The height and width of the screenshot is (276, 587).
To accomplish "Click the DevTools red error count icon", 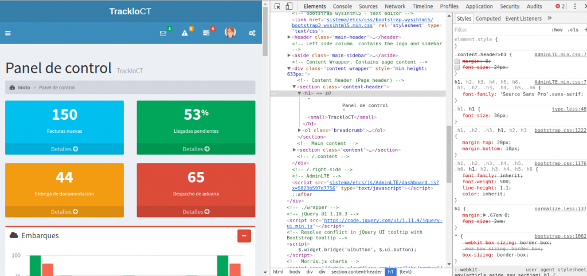I will (558, 6).
